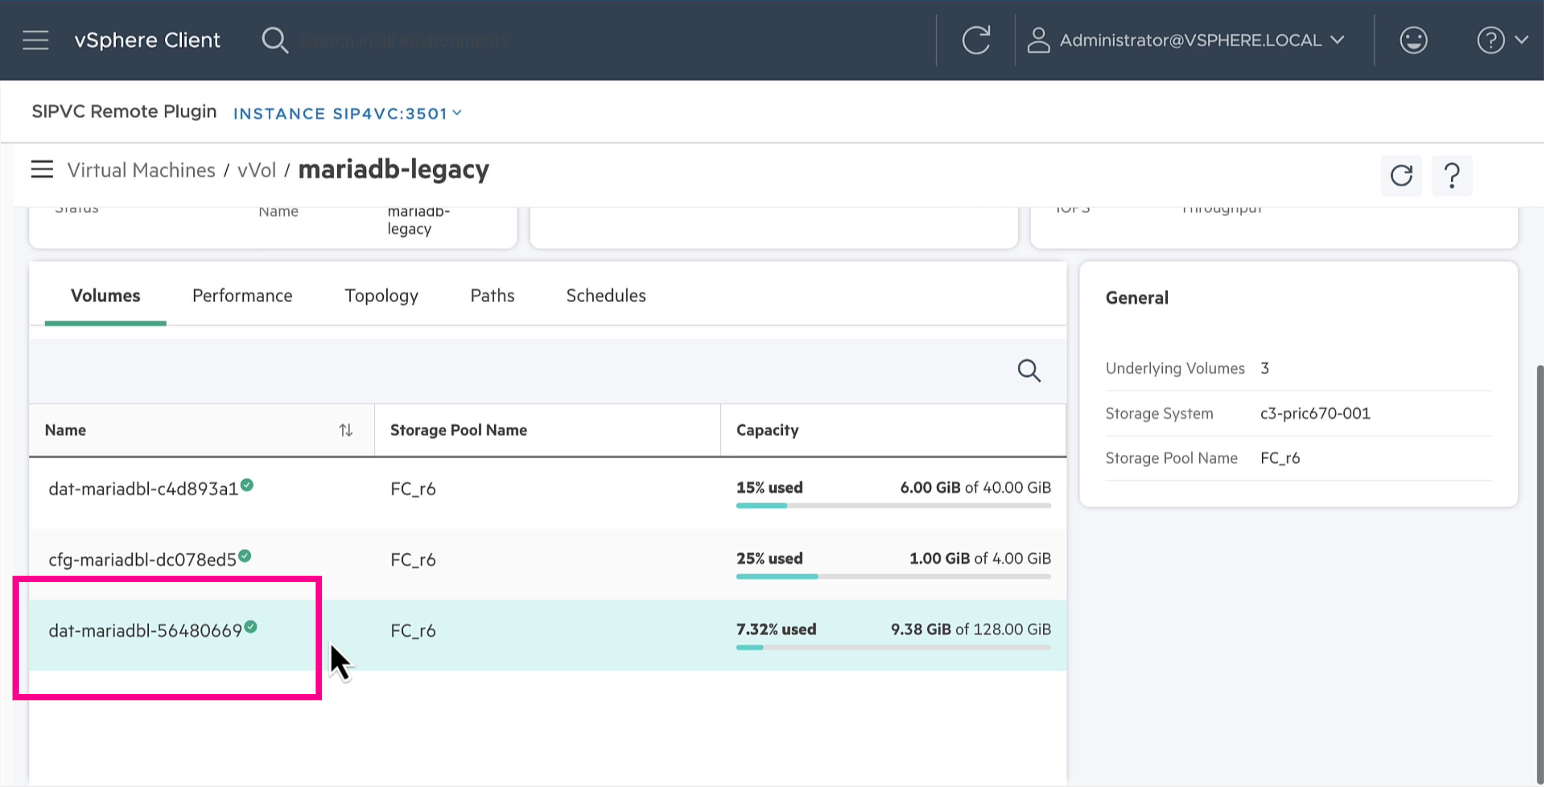This screenshot has height=787, width=1544.
Task: Switch to the Topology tab
Action: pyautogui.click(x=381, y=296)
